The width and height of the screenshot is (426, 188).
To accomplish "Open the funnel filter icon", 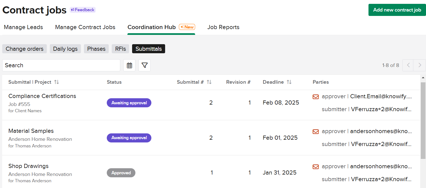I will (x=144, y=65).
